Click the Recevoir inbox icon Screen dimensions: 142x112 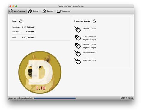(44, 11)
